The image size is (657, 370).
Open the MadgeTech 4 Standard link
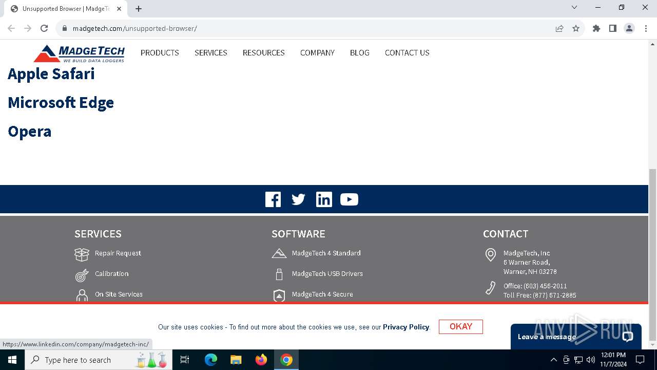tap(326, 253)
